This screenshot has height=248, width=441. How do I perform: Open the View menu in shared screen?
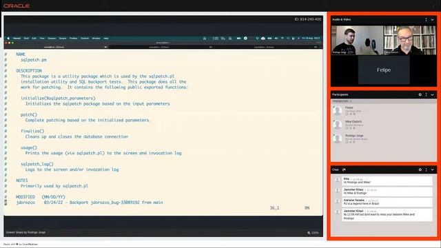point(42,39)
